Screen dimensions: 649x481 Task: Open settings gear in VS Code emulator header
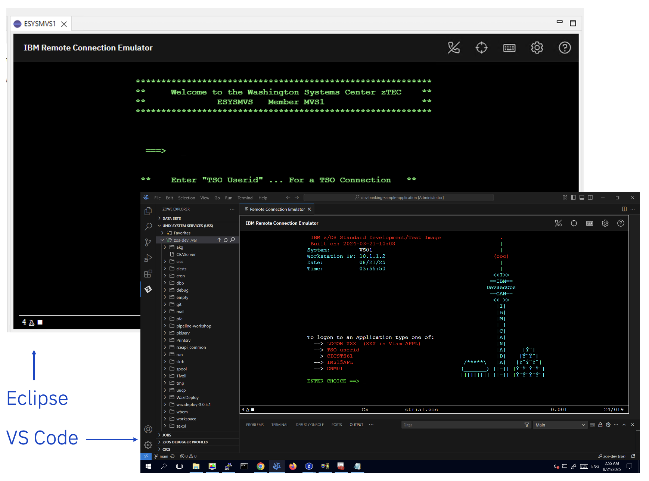(x=605, y=223)
